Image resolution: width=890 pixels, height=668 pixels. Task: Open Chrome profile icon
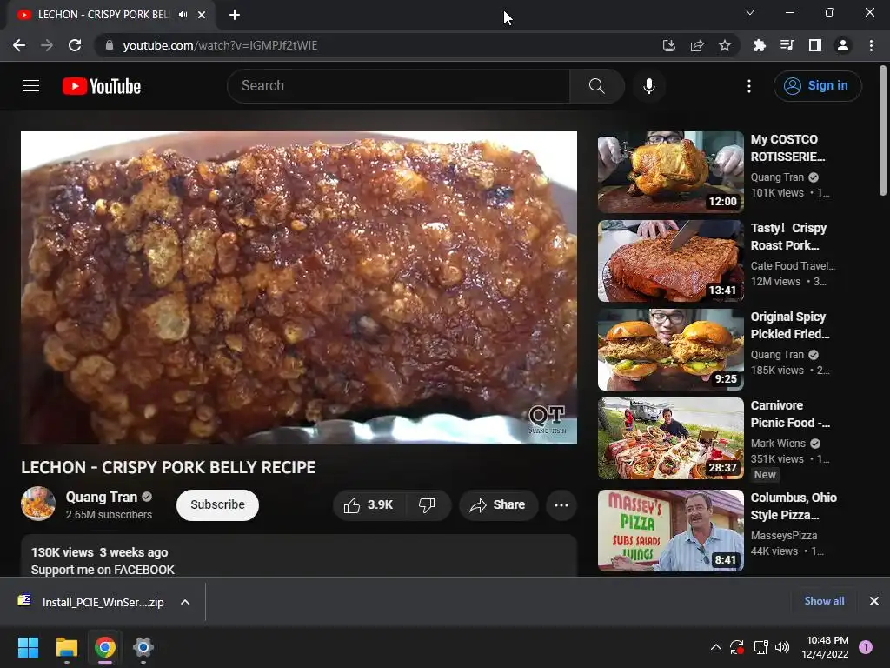[x=843, y=45]
